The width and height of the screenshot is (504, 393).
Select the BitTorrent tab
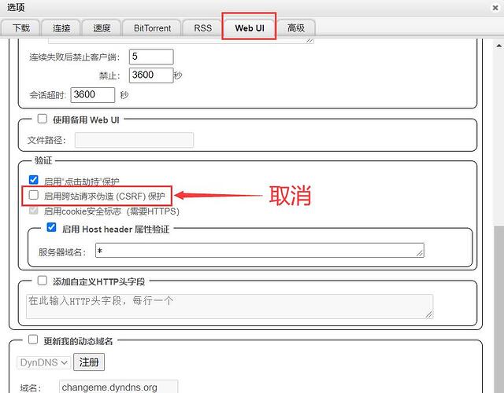[152, 28]
